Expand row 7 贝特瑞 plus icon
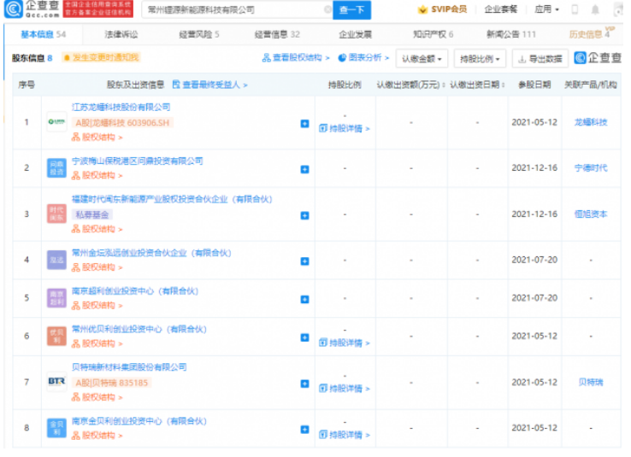 click(x=304, y=384)
